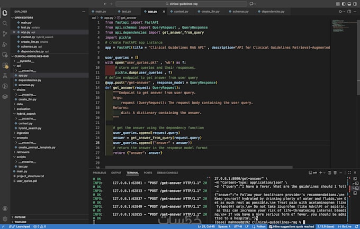Viewport: 360px width, 229px height.
Task: Run Python file with play icon
Action: pyautogui.click(x=340, y=12)
